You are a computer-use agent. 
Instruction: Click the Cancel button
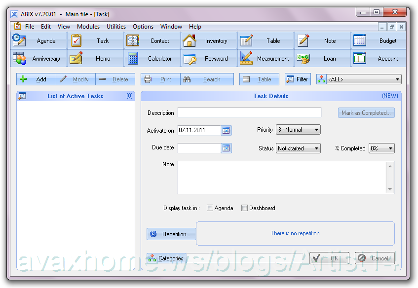375,258
